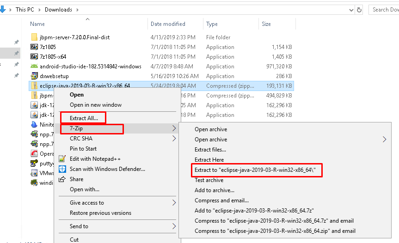Click the first Open archive entry in 7-Zip submenu
The width and height of the screenshot is (399, 243).
pos(211,129)
